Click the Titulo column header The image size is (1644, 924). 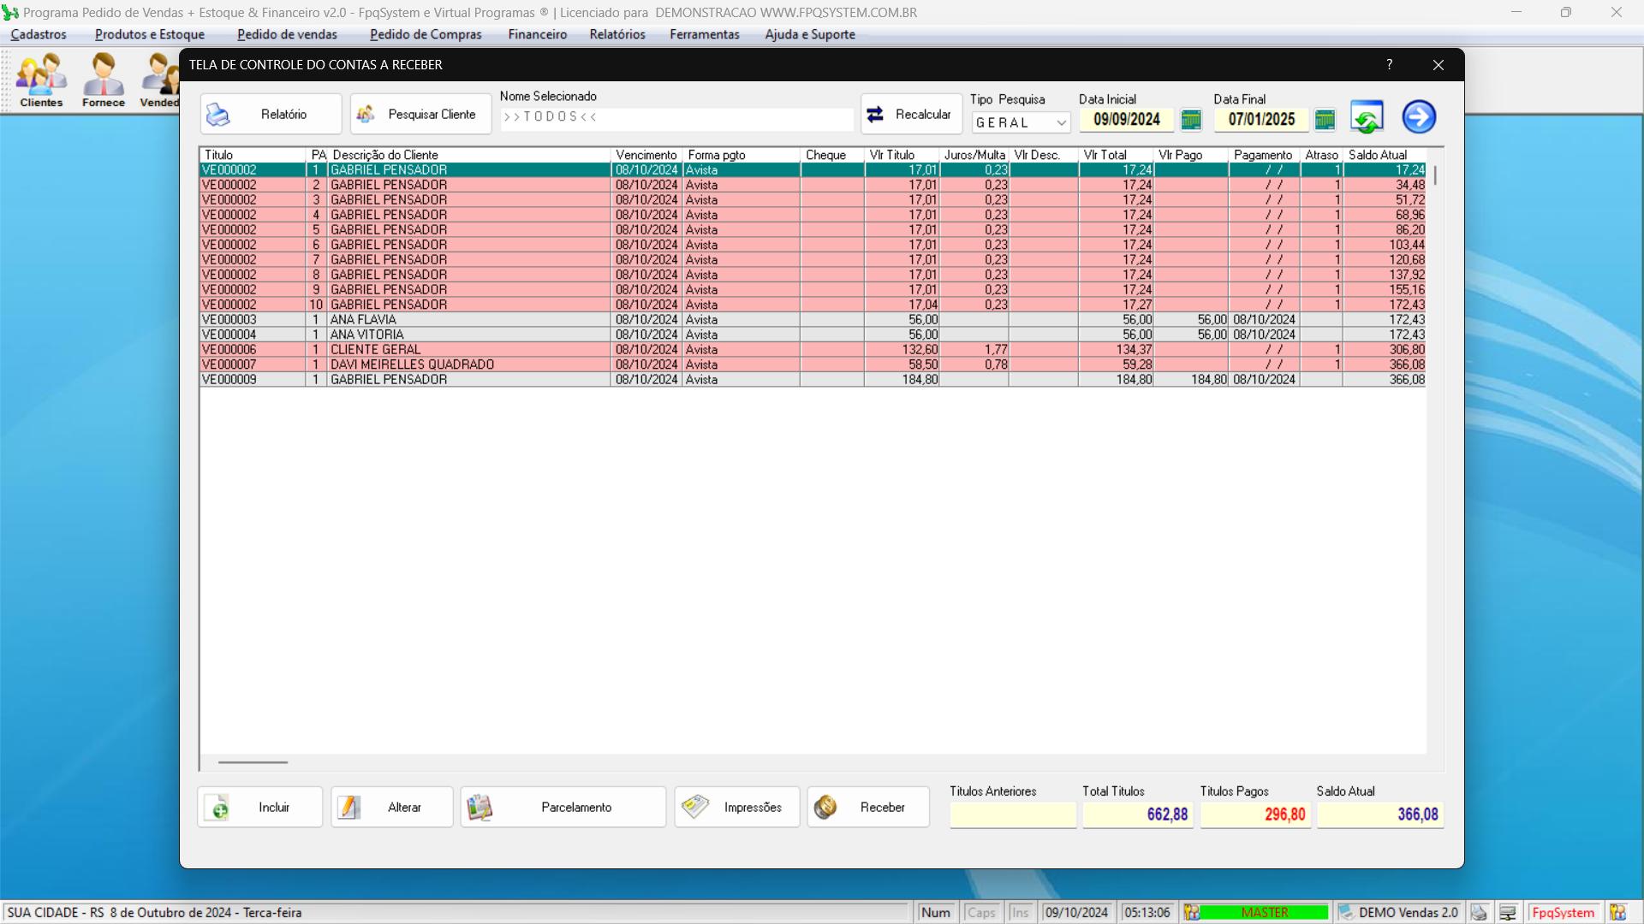[x=253, y=155]
